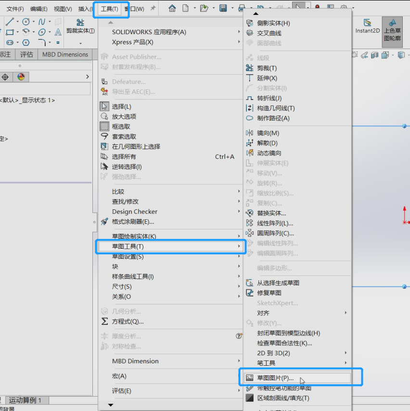The image size is (410, 411).
Task: Switch to the MBD Dimensions tab
Action: 66,54
